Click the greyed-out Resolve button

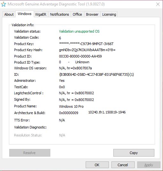[x=30, y=153]
